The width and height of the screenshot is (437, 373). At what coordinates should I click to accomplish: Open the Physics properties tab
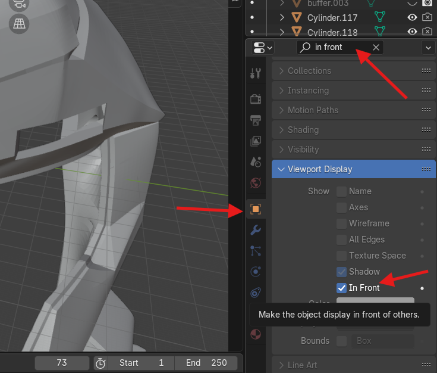(x=256, y=271)
